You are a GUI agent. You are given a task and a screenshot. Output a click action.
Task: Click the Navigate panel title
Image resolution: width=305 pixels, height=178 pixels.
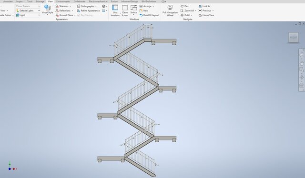pyautogui.click(x=188, y=19)
